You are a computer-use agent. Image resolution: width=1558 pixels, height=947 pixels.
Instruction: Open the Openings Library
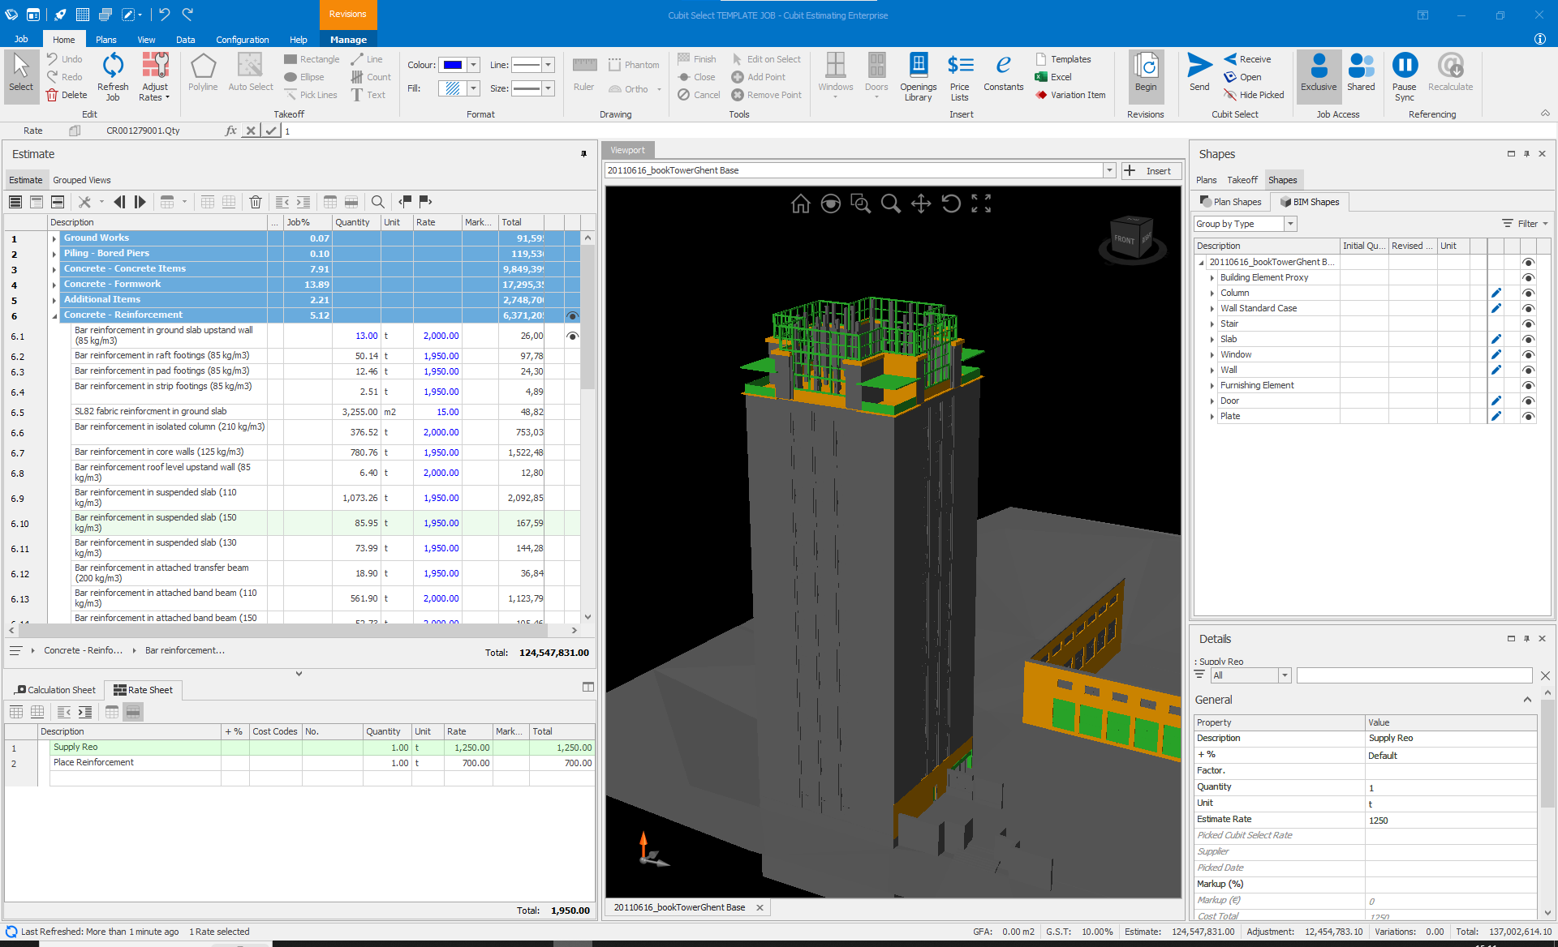coord(918,76)
